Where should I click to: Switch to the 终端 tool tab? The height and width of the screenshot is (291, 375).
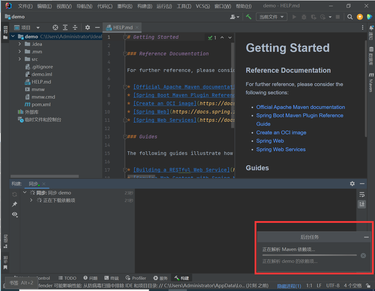[x=112, y=278]
